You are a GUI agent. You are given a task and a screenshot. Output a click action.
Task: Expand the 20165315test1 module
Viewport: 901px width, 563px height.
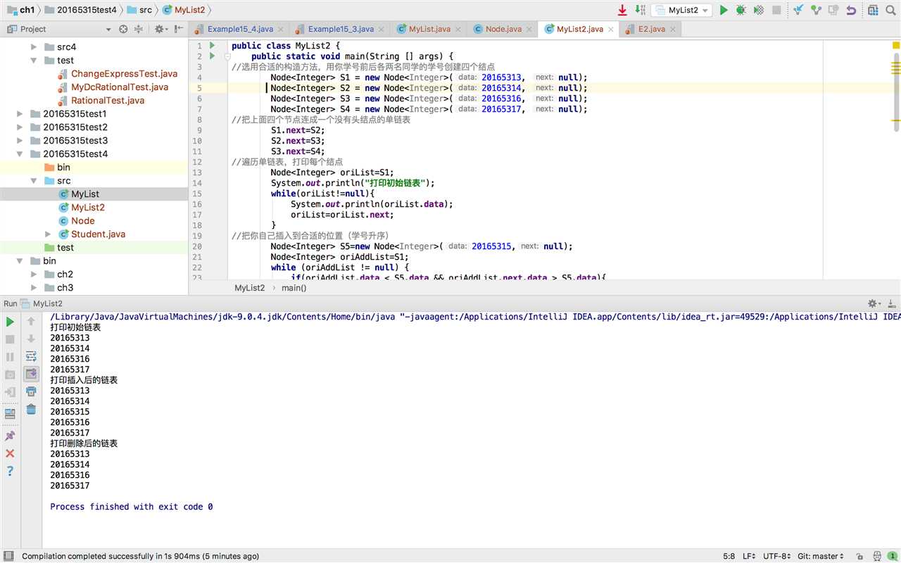[x=20, y=114]
